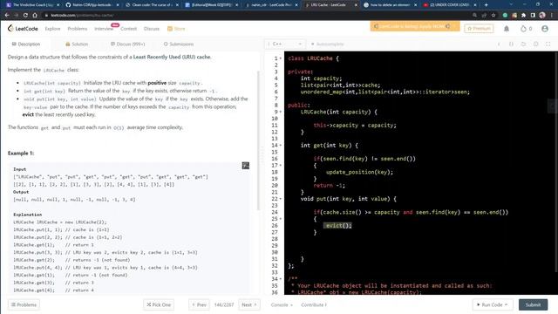Close the 'how to delete an element' tab
The image size is (558, 314).
coord(415,5)
